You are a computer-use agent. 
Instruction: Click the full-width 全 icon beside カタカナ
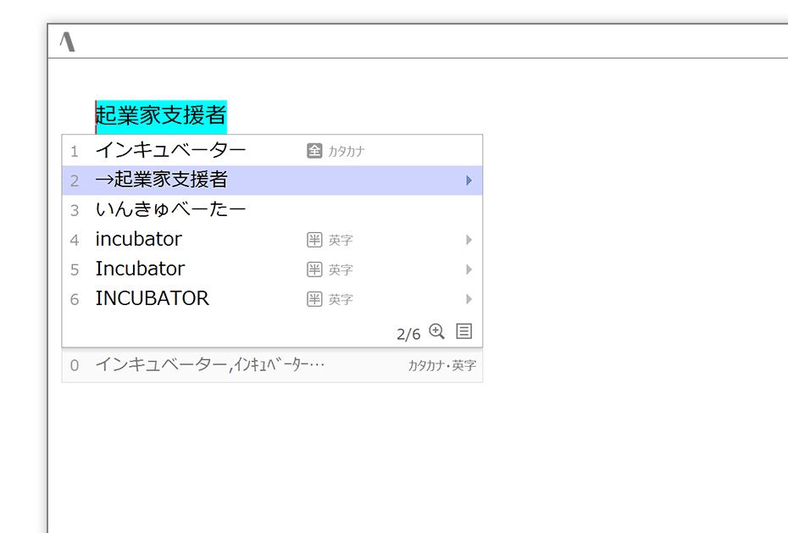314,151
